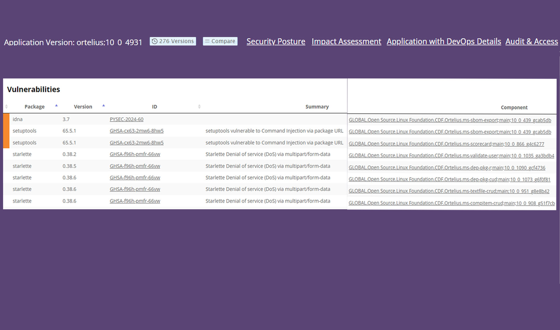The height and width of the screenshot is (330, 560).
Task: Open the ms-dep-pkg-r component link
Action: pyautogui.click(x=447, y=168)
